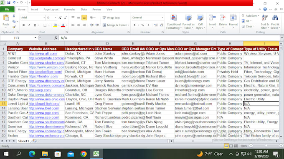Click Merge & Center button
This screenshot has height=159, width=284.
pos(115,25)
